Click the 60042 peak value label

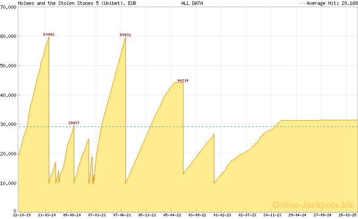(x=49, y=34)
